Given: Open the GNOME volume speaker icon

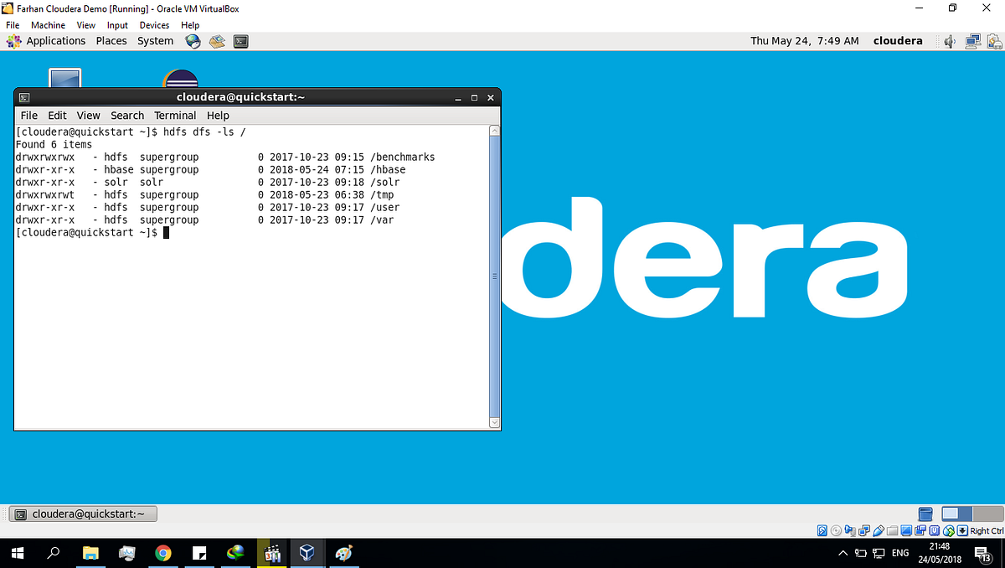Looking at the screenshot, I should pyautogui.click(x=950, y=41).
